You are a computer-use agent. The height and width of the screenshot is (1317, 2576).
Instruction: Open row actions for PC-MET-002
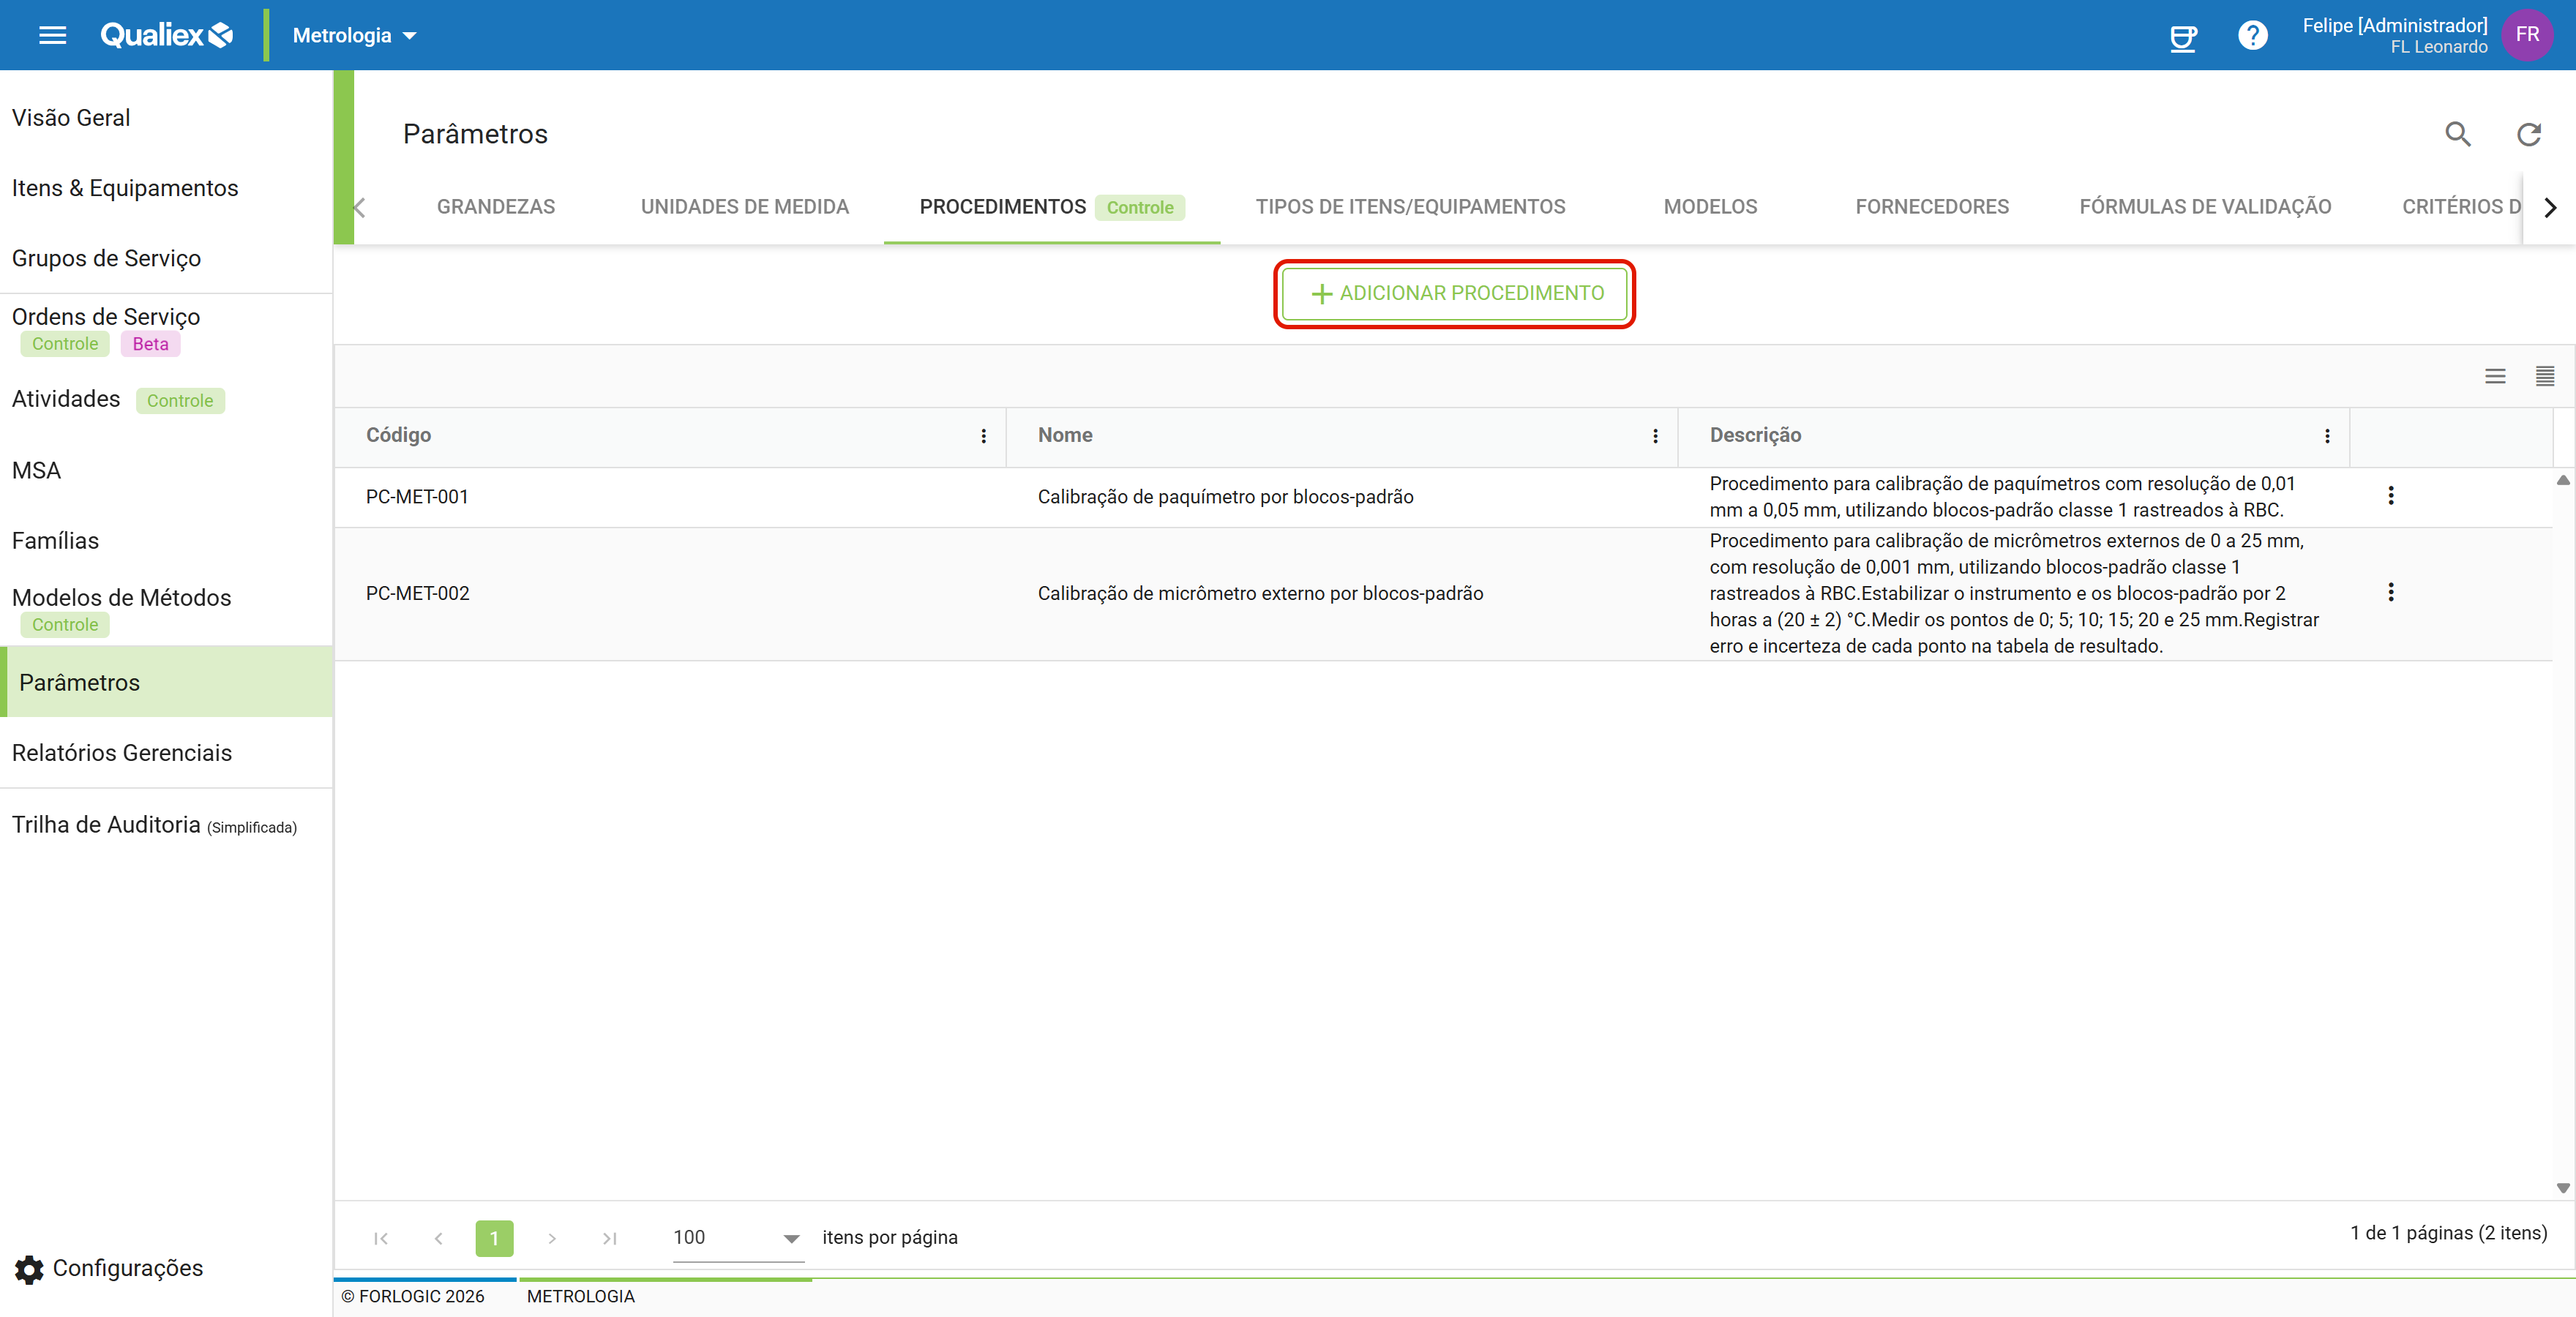click(2390, 593)
